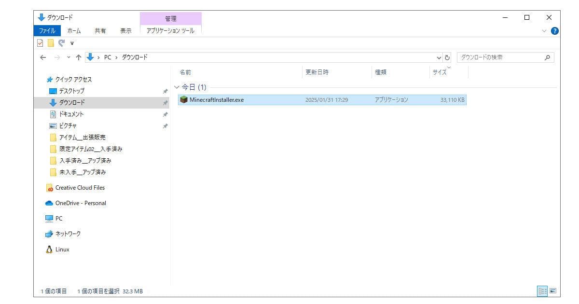Click the Undo icon in quick access toolbar

point(61,43)
